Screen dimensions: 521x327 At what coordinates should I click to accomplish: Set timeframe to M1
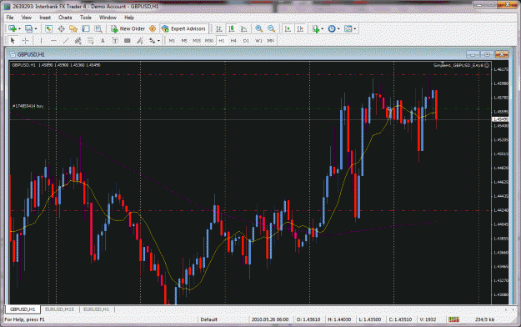(172, 41)
